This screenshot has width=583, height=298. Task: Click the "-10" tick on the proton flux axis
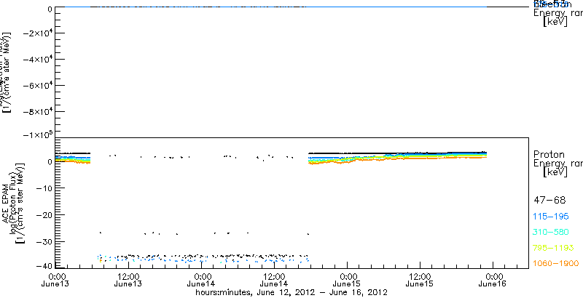point(44,188)
